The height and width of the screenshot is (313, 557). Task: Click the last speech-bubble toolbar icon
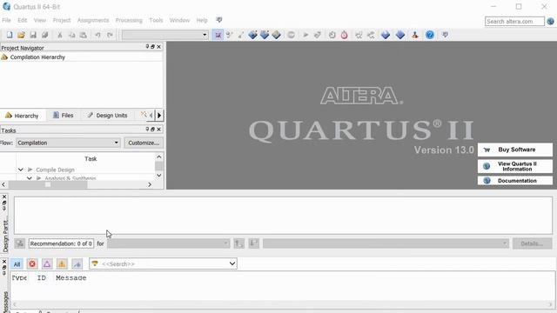pyautogui.click(x=445, y=35)
